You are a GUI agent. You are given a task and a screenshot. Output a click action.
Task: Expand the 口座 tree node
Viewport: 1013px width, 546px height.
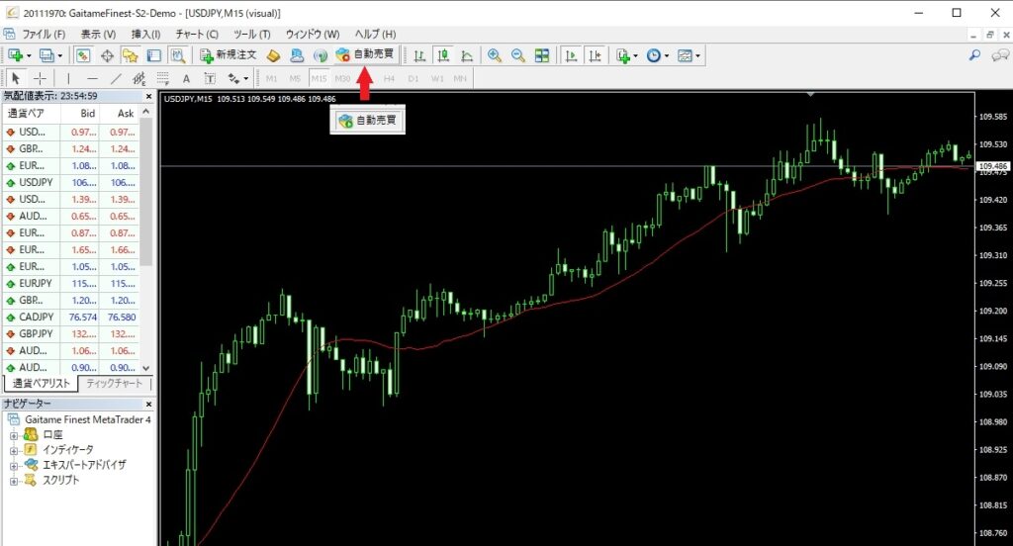click(x=14, y=435)
